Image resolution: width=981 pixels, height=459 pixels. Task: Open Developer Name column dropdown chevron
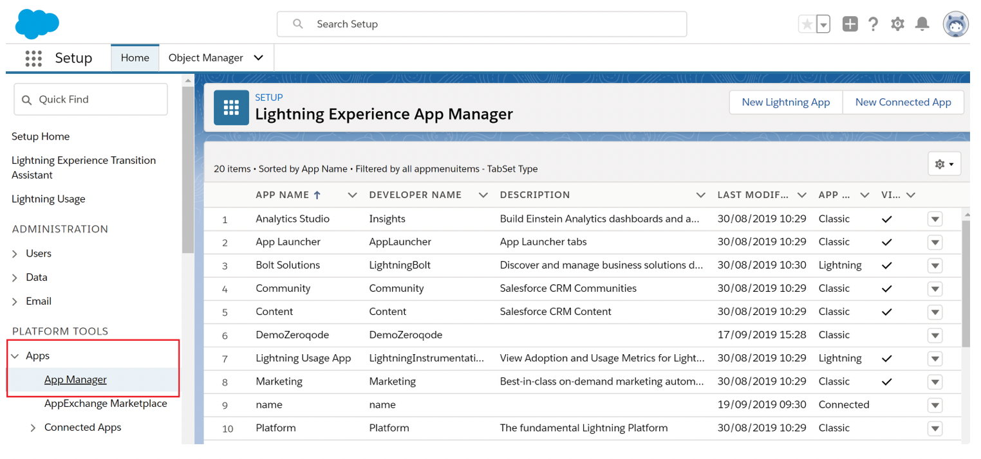(483, 195)
